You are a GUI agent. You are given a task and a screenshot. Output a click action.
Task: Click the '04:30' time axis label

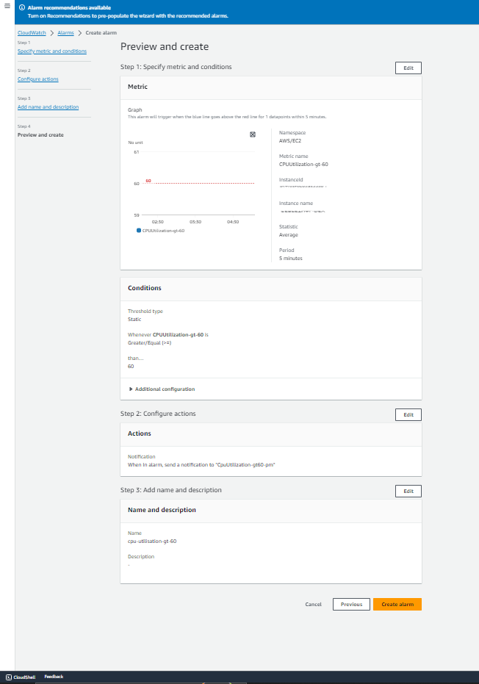(x=233, y=222)
